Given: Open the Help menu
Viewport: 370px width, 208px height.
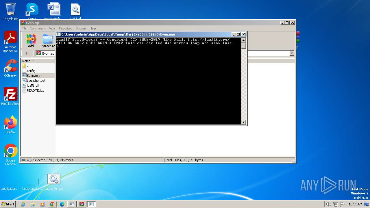Looking at the screenshot, I should pos(92,28).
